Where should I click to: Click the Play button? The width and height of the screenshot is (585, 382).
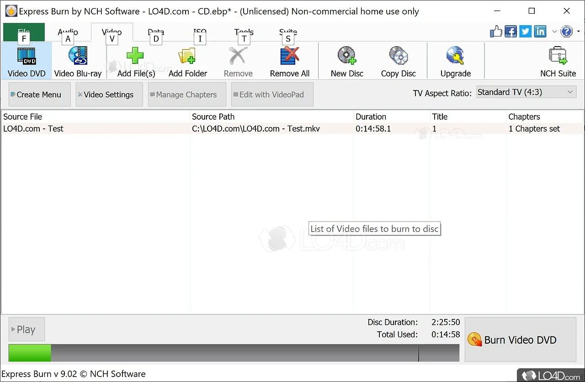[x=27, y=329]
